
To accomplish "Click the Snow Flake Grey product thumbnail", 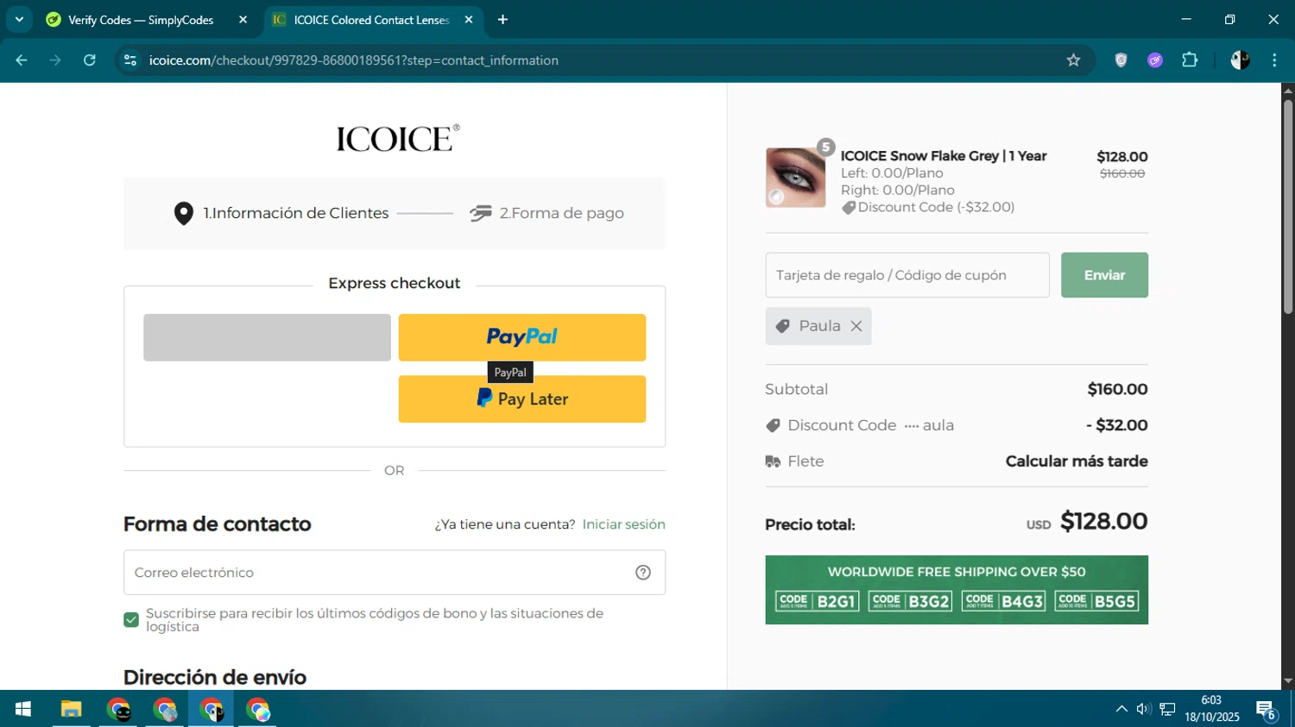I will tap(795, 178).
